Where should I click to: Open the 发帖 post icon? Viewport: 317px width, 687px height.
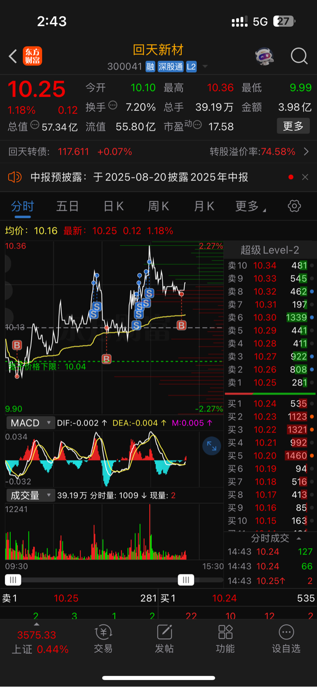(164, 639)
